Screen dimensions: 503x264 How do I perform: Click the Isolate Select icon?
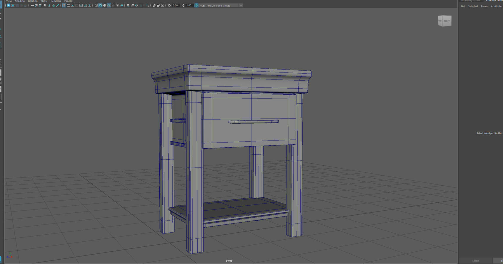click(x=147, y=6)
